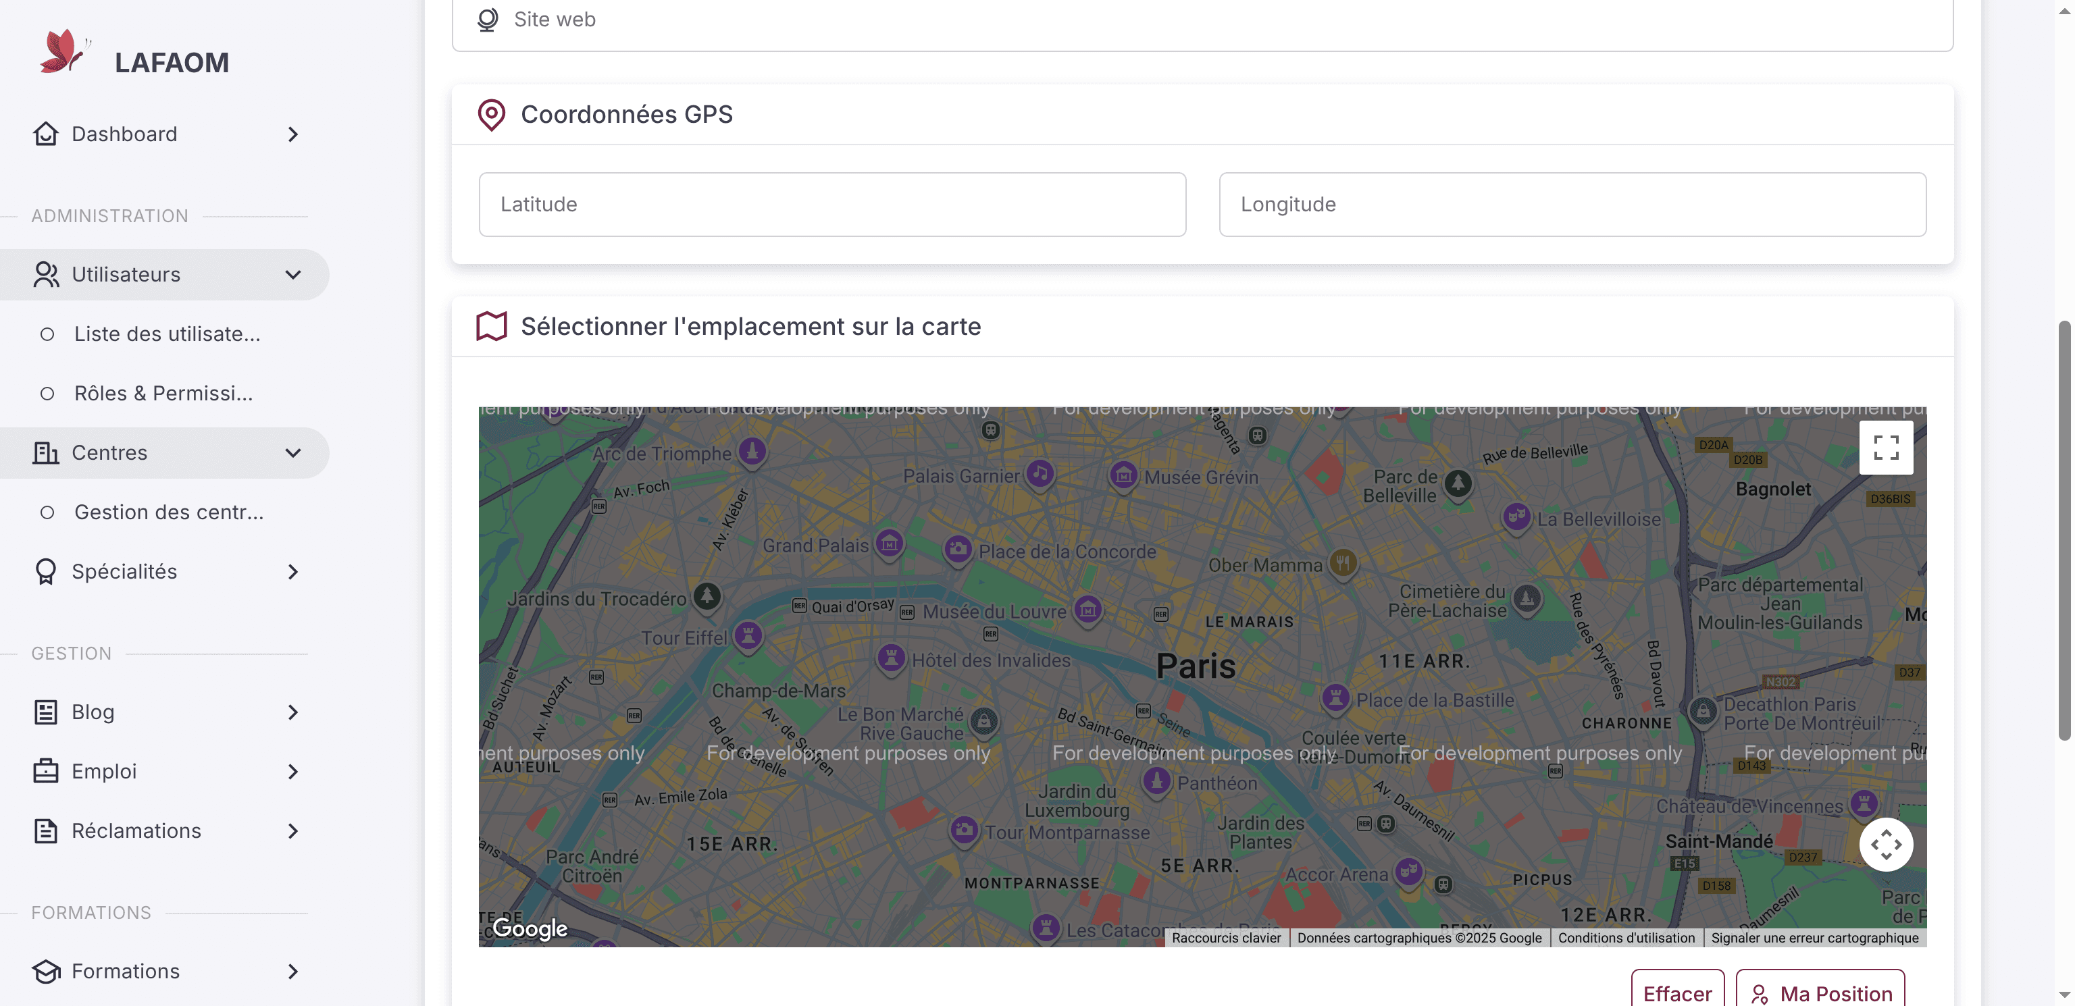The height and width of the screenshot is (1006, 2075).
Task: Click the LAFAOM butterfly logo
Action: 64,53
